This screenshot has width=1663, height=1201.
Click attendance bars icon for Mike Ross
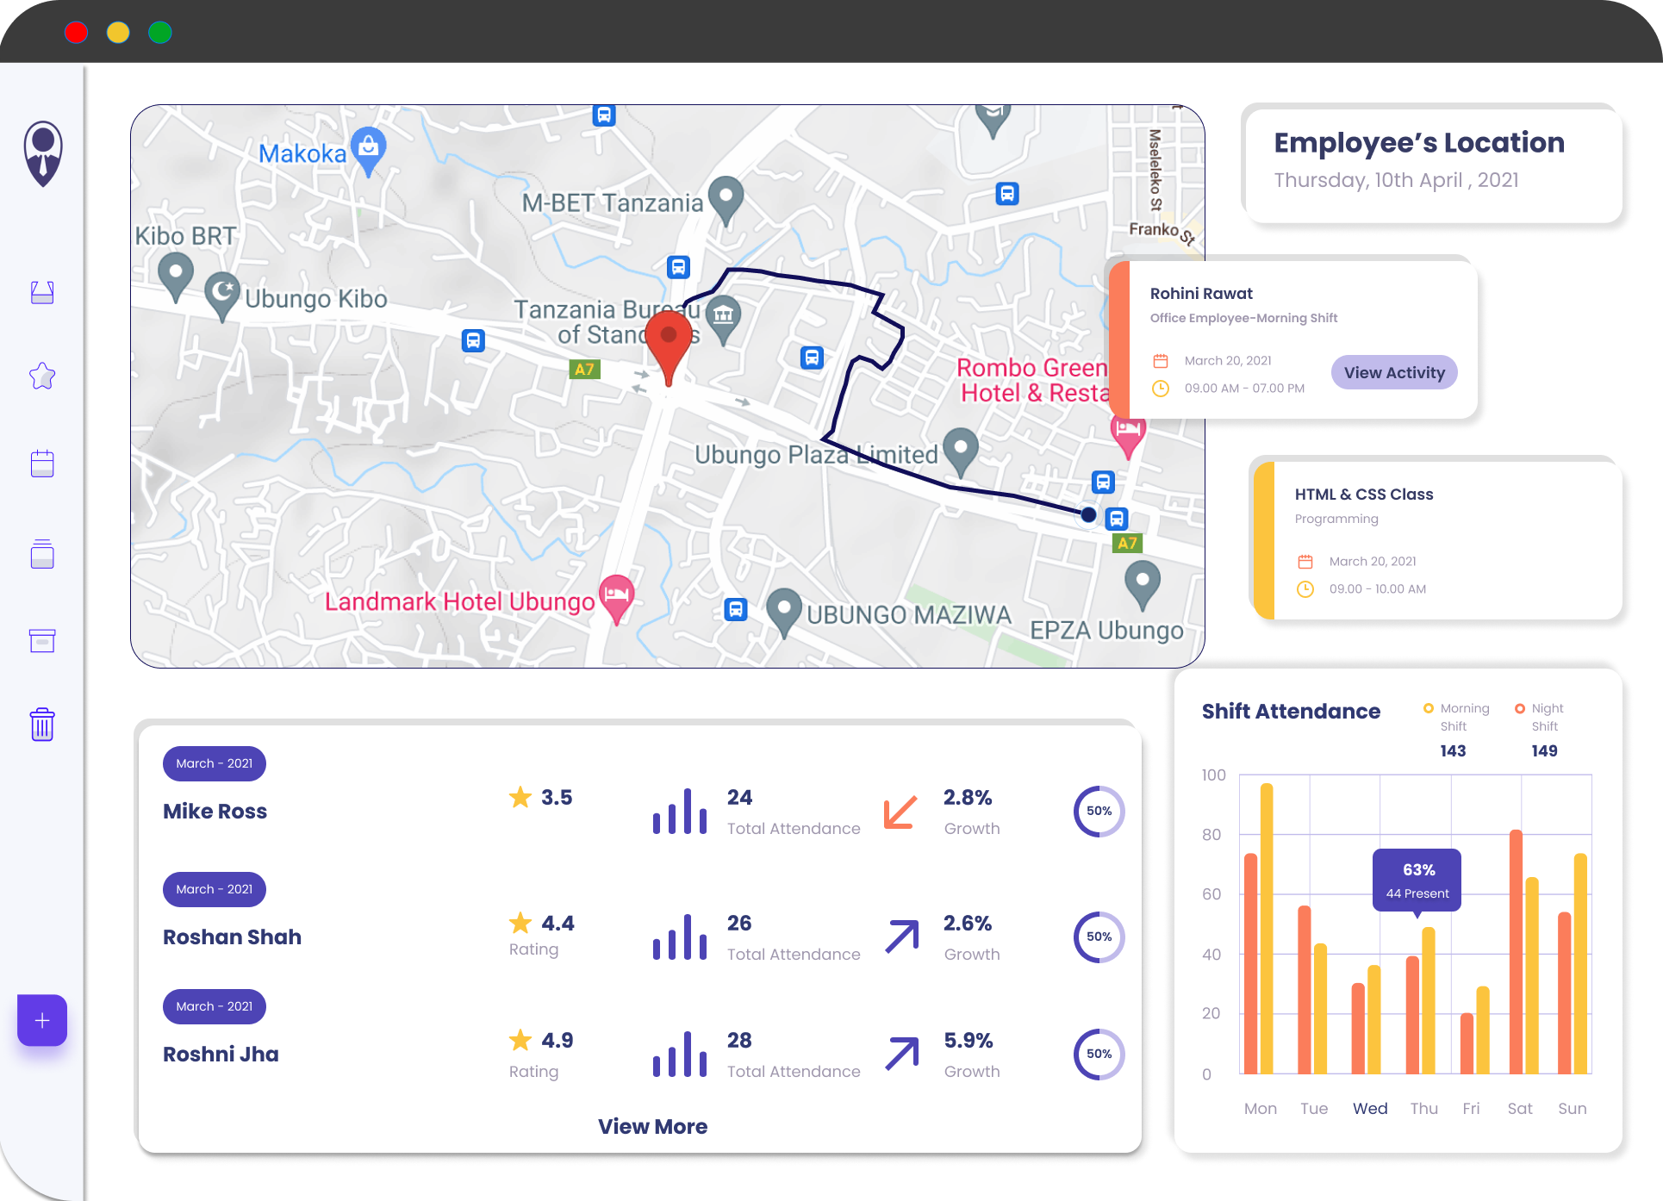point(680,811)
